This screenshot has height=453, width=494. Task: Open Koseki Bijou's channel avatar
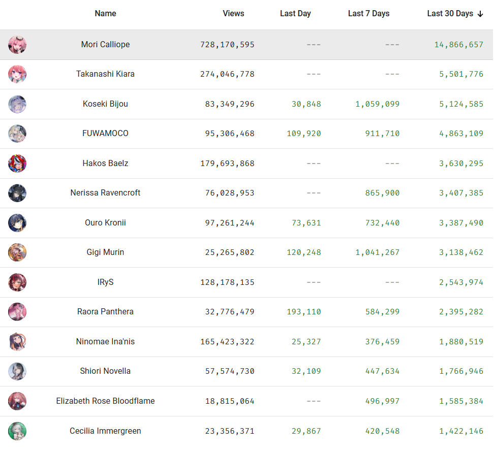17,104
